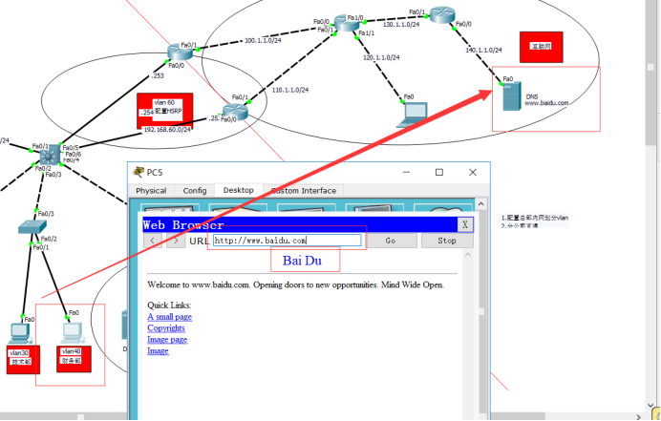661x421 pixels.
Task: Click the vlan30 PC icon
Action: tap(19, 333)
